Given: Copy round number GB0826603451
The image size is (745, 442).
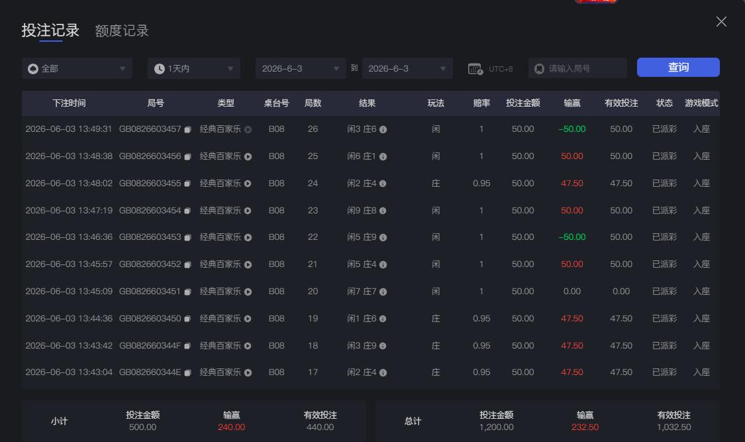Looking at the screenshot, I should [x=187, y=292].
